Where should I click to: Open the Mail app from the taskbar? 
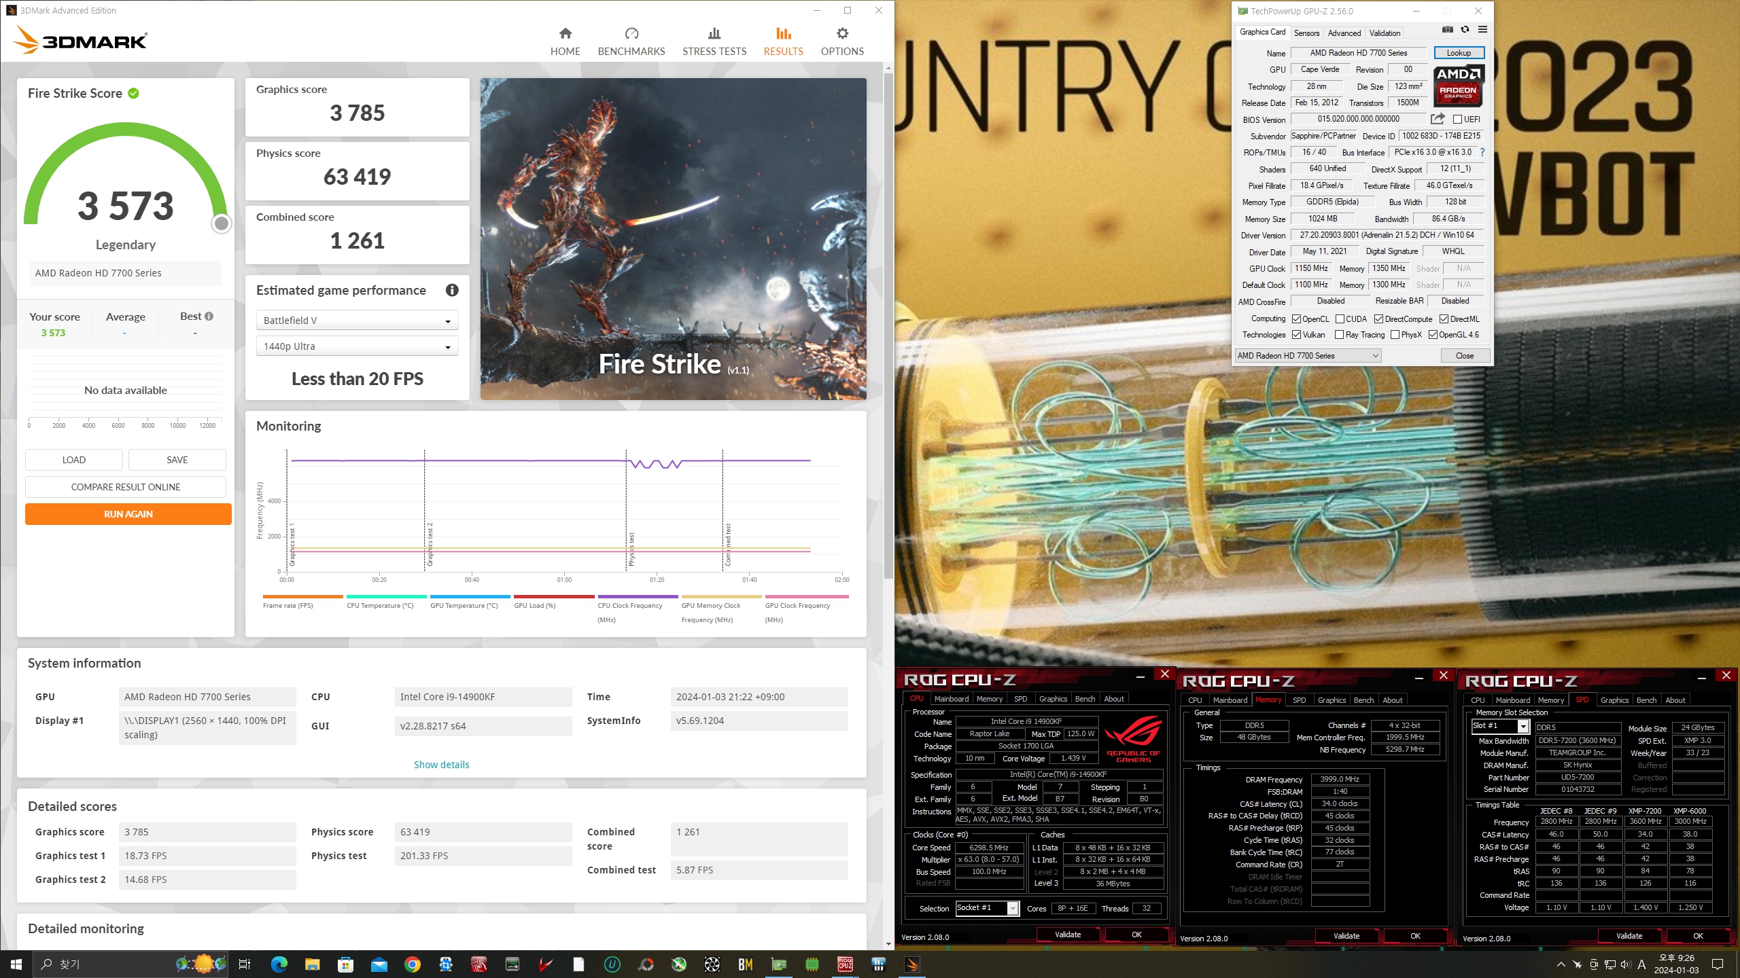379,964
